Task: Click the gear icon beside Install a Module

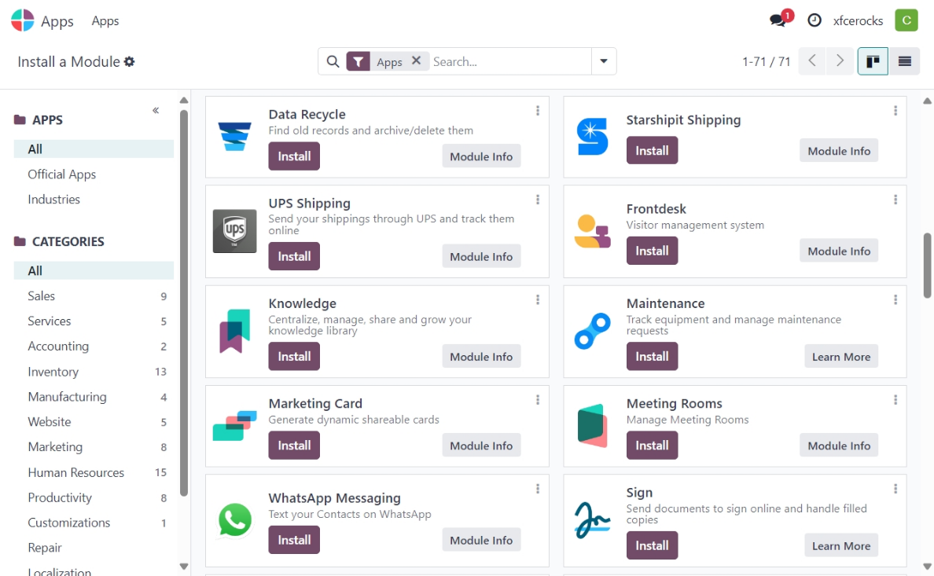Action: coord(130,61)
